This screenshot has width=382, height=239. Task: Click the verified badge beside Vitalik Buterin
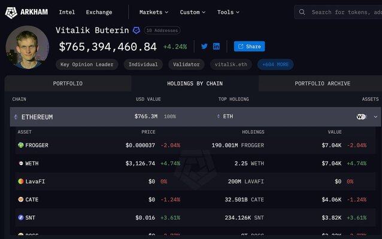pos(137,30)
